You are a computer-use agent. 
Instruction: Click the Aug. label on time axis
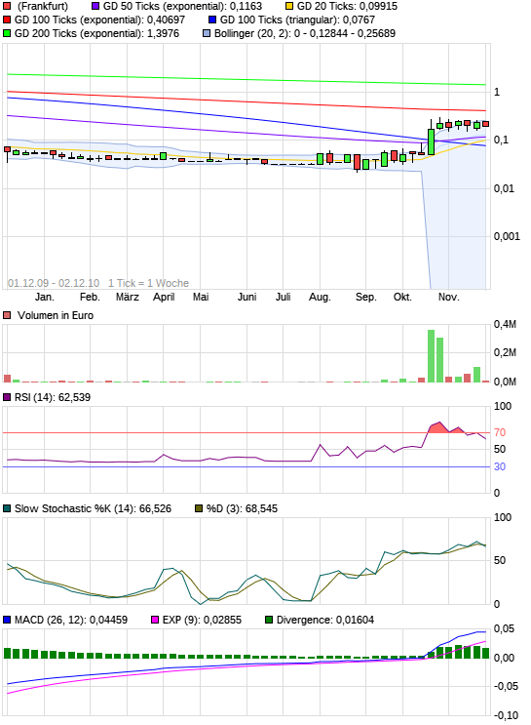[x=320, y=297]
